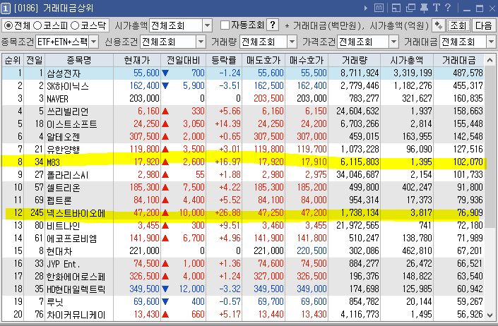498x326 pixels.
Task: Open the 거래대금 filter dropdown
Action: tap(492, 42)
